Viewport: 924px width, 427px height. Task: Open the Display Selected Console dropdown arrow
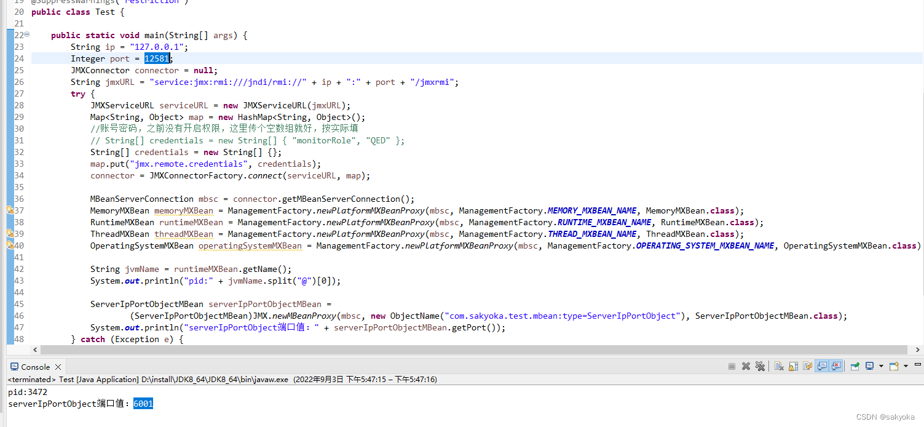881,365
